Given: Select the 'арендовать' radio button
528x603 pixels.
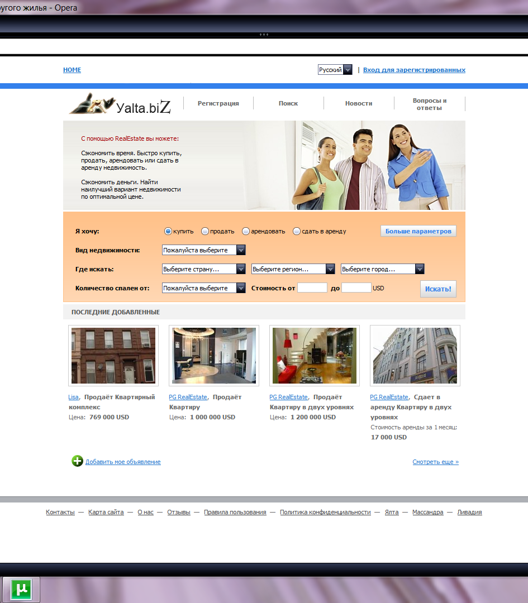Looking at the screenshot, I should (245, 231).
